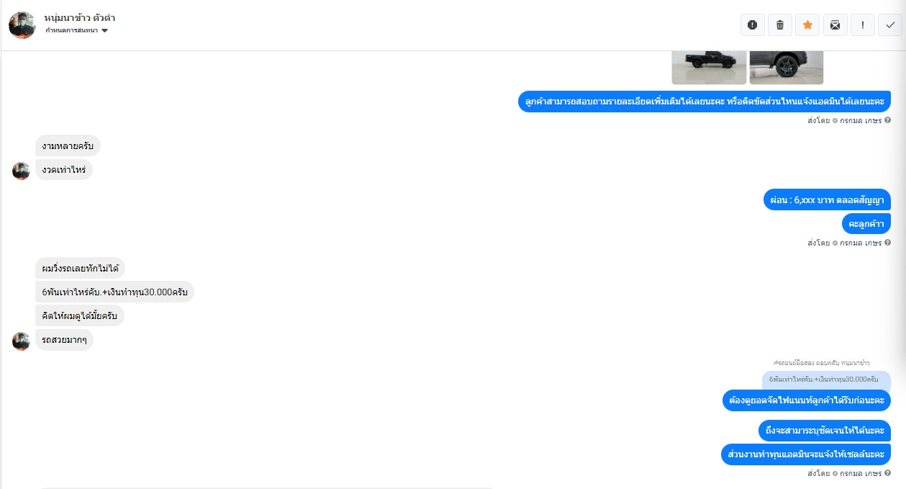The height and width of the screenshot is (489, 906).
Task: Open the black pickup truck side photo
Action: pos(709,67)
